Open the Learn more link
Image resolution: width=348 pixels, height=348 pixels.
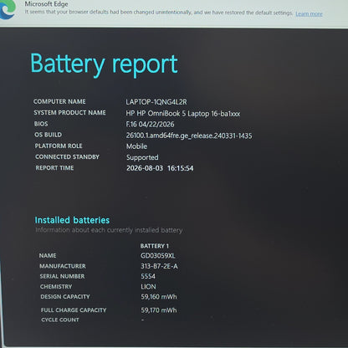tap(309, 14)
